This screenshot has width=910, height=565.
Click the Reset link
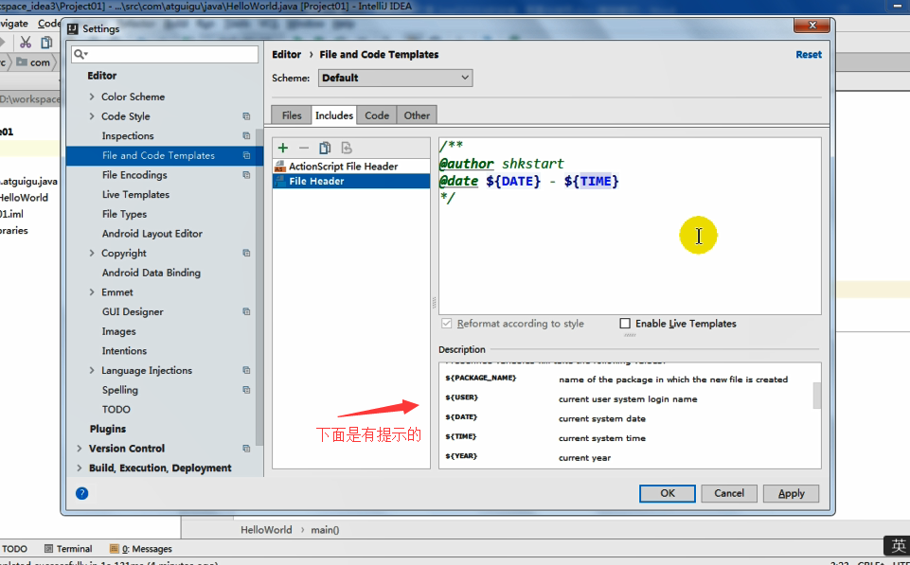(809, 55)
